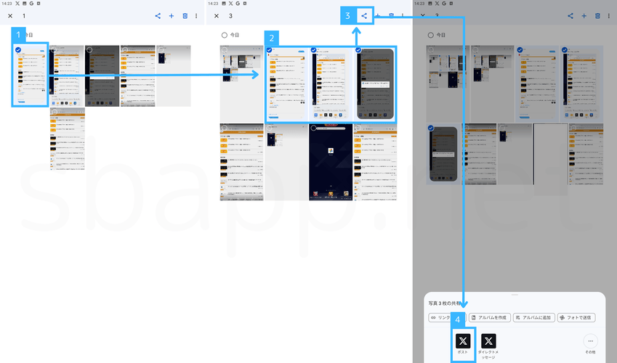Viewport: 617px width, 363px height.
Task: Click the plus add-to icon in left panel
Action: coord(172,15)
